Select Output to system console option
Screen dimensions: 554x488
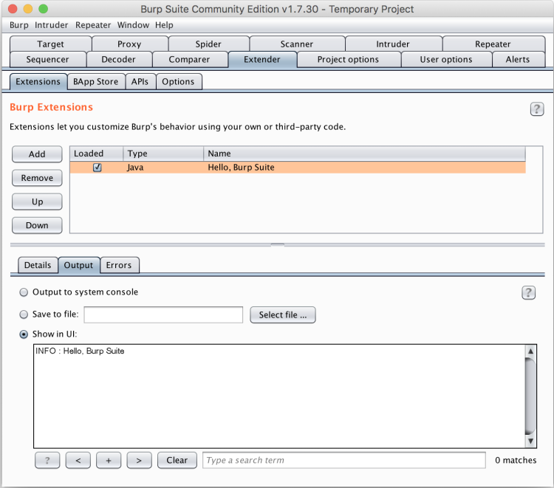tap(24, 292)
